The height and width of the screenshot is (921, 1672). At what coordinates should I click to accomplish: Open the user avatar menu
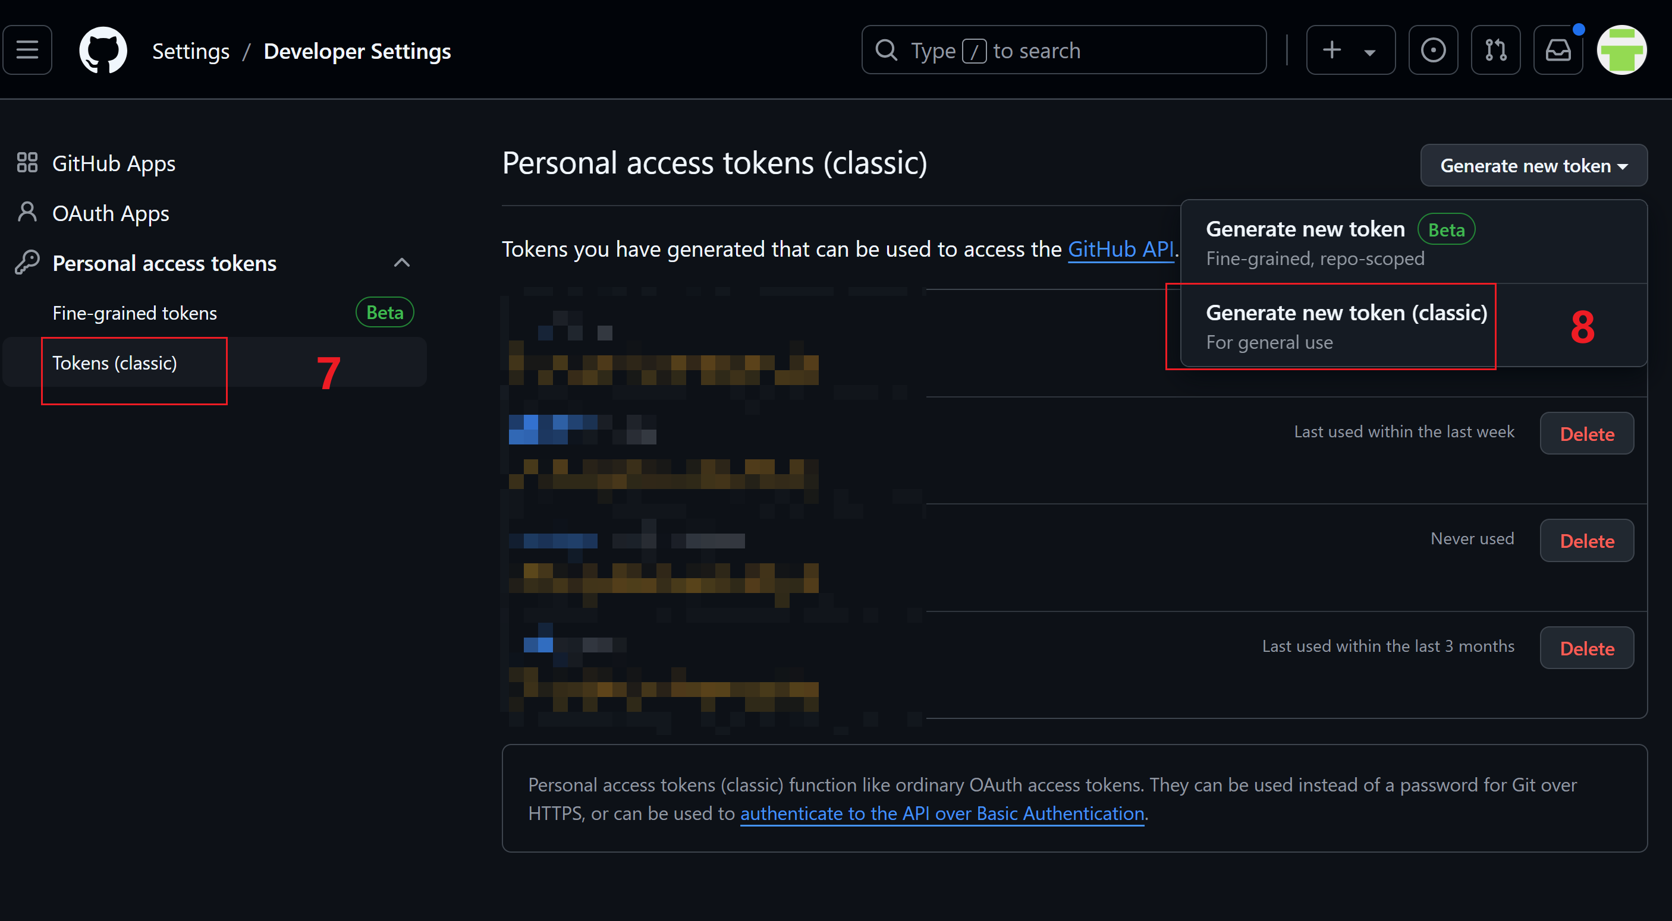[x=1621, y=50]
